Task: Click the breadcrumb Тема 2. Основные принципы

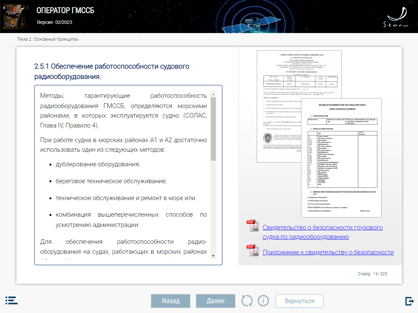Action: tap(48, 39)
